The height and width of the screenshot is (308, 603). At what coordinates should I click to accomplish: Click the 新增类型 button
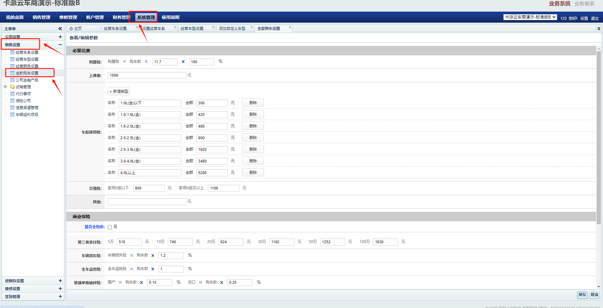click(119, 91)
